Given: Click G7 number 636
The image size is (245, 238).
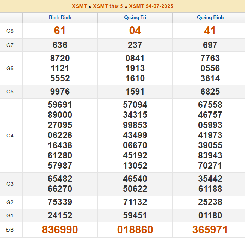Looking at the screenshot, I should coord(60,45).
